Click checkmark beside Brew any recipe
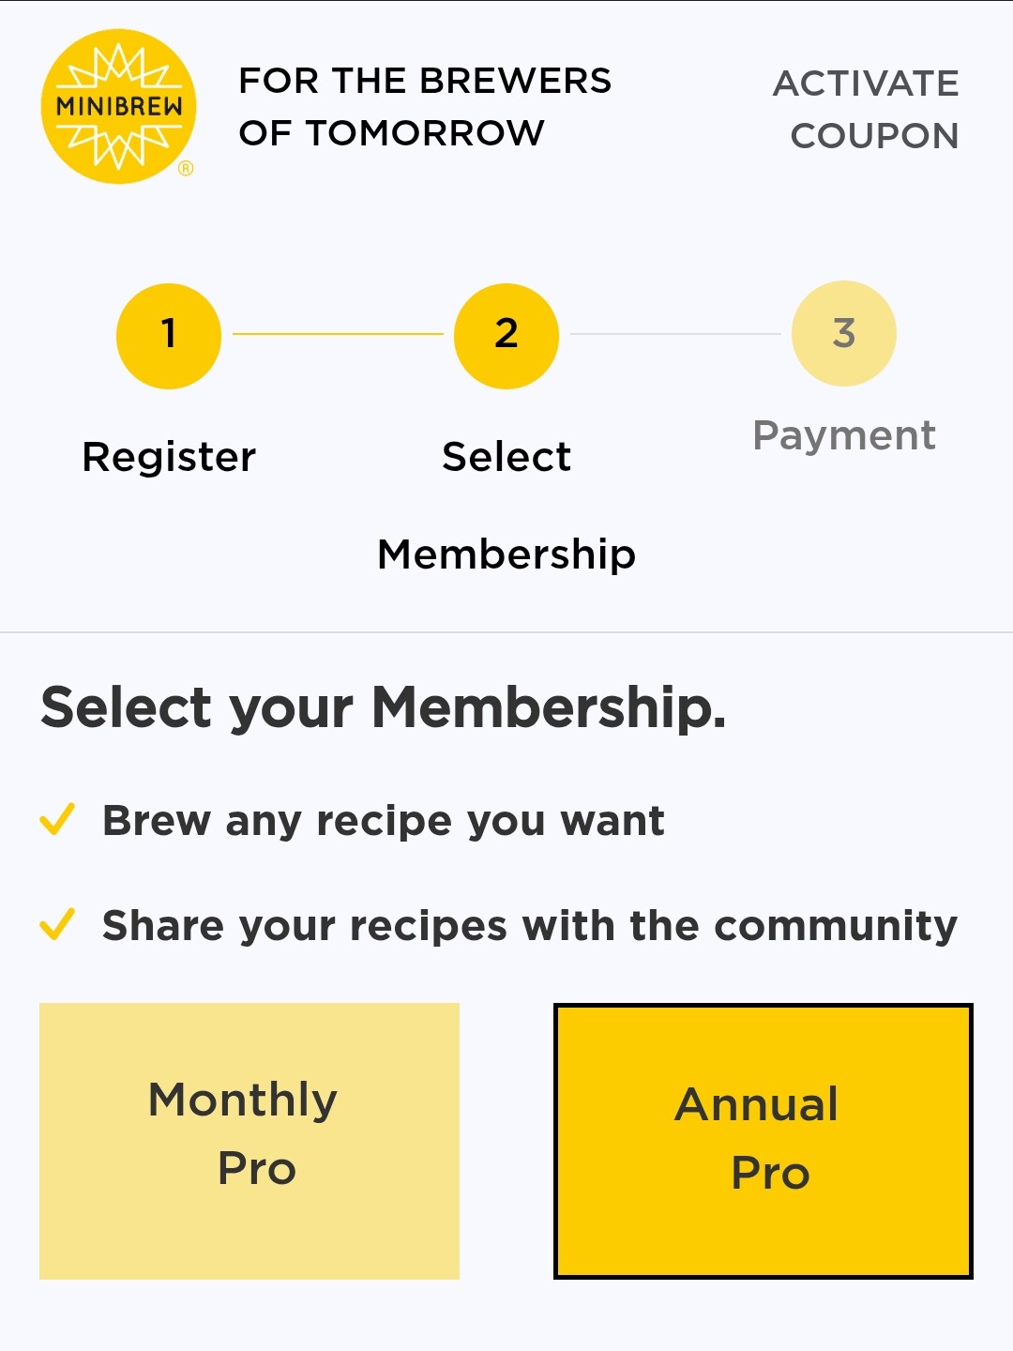Viewport: 1013px width, 1351px height. 57,819
